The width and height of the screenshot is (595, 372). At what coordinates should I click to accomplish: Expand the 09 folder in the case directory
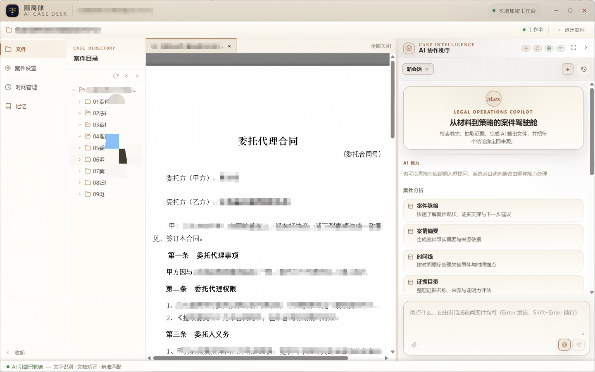click(80, 194)
